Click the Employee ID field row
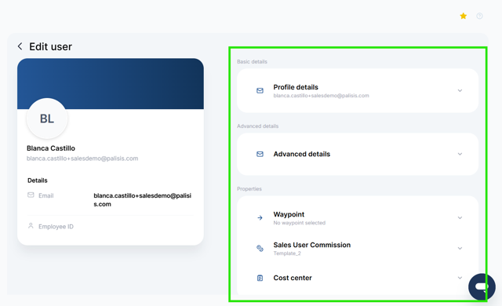The image size is (502, 306). point(111,227)
